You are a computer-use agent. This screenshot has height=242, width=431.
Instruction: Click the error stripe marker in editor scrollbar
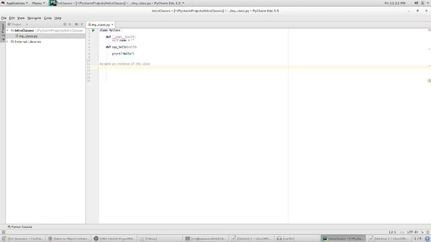tap(430, 81)
